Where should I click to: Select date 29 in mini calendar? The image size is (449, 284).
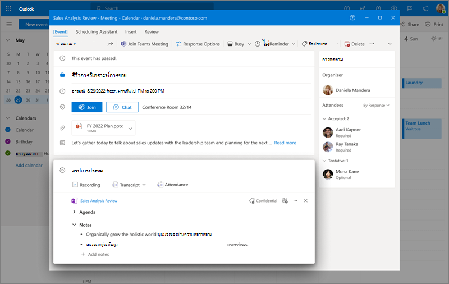tap(18, 100)
